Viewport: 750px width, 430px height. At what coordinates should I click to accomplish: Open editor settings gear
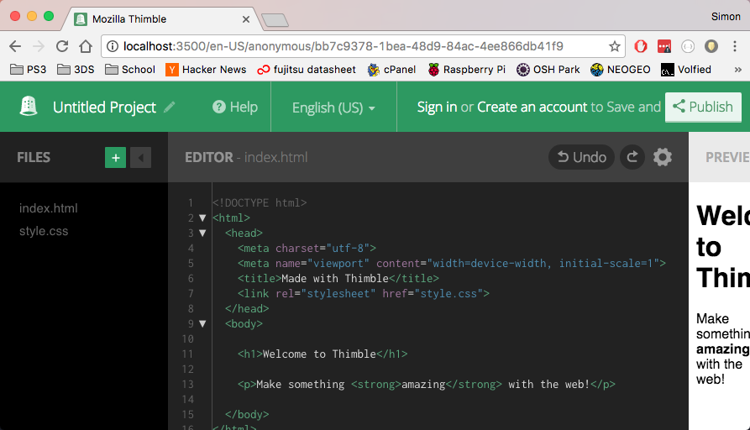(x=663, y=157)
